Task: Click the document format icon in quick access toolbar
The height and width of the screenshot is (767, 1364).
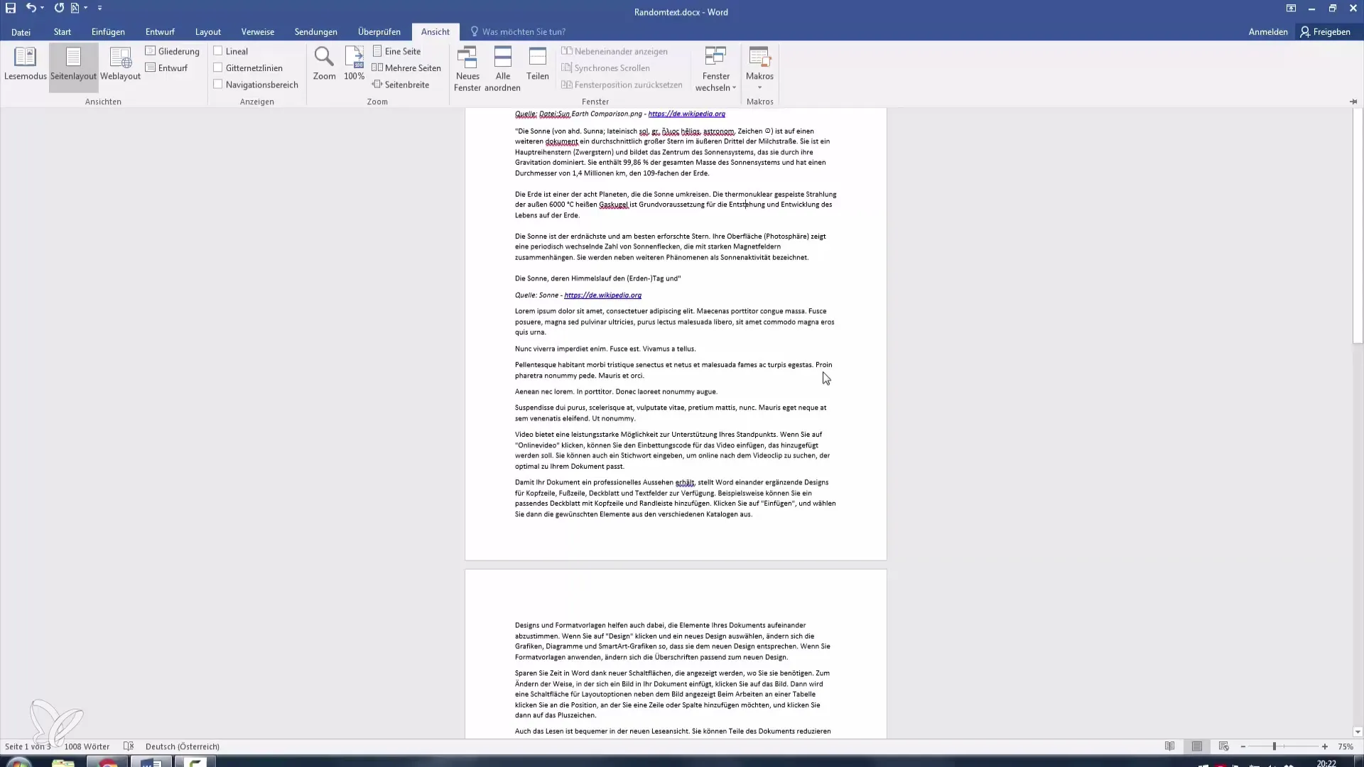Action: click(x=75, y=8)
